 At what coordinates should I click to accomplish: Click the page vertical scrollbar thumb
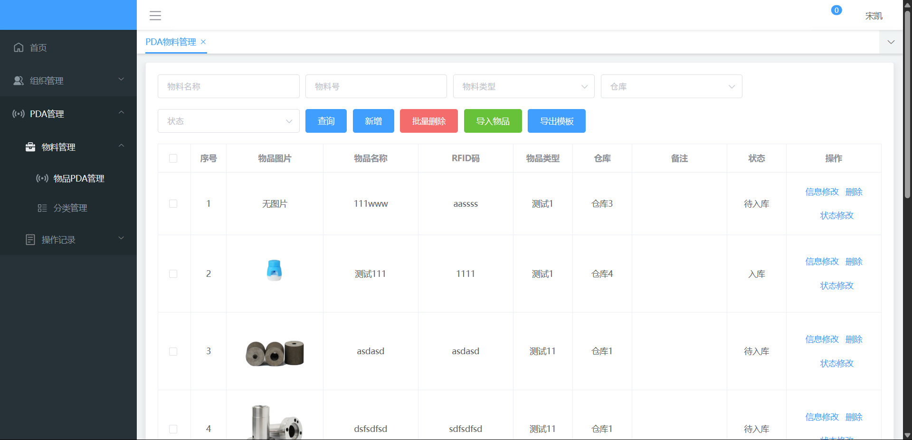[x=907, y=104]
